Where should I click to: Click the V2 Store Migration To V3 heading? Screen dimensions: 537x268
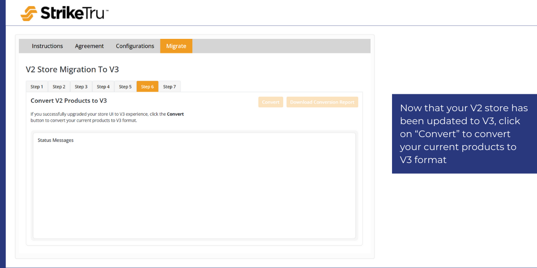point(72,70)
